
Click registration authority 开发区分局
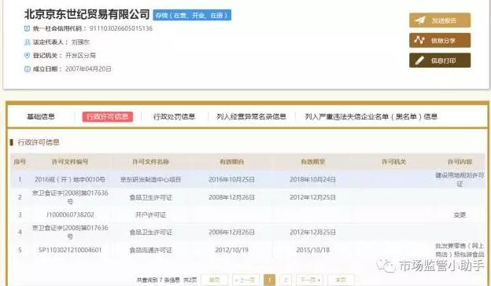pyautogui.click(x=80, y=55)
